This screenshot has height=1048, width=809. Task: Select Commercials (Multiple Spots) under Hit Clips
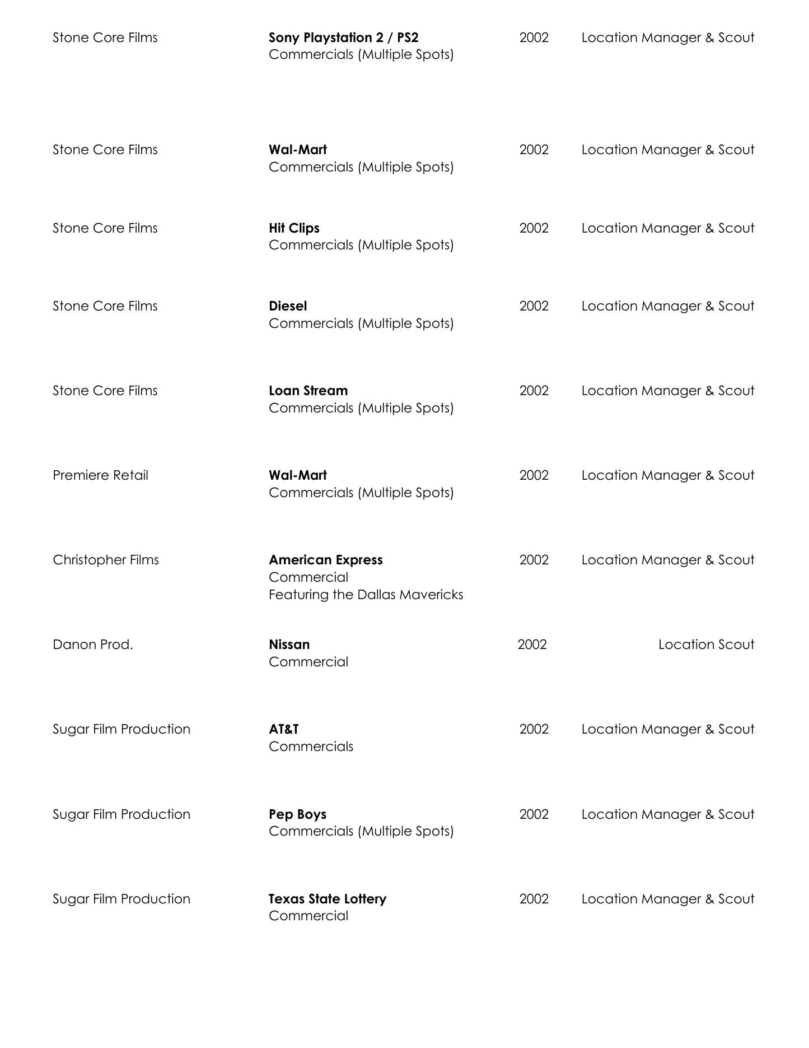click(x=361, y=245)
